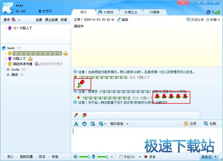Image resolution: width=223 pixels, height=161 pixels.
Task: Click 抢麦 button
Action: coord(39,20)
